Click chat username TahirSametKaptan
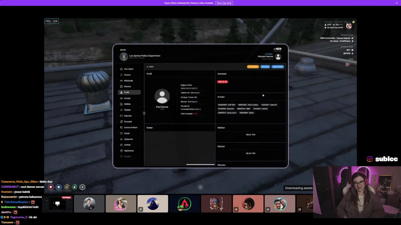Viewport: 401px width, 225px height. [16, 202]
